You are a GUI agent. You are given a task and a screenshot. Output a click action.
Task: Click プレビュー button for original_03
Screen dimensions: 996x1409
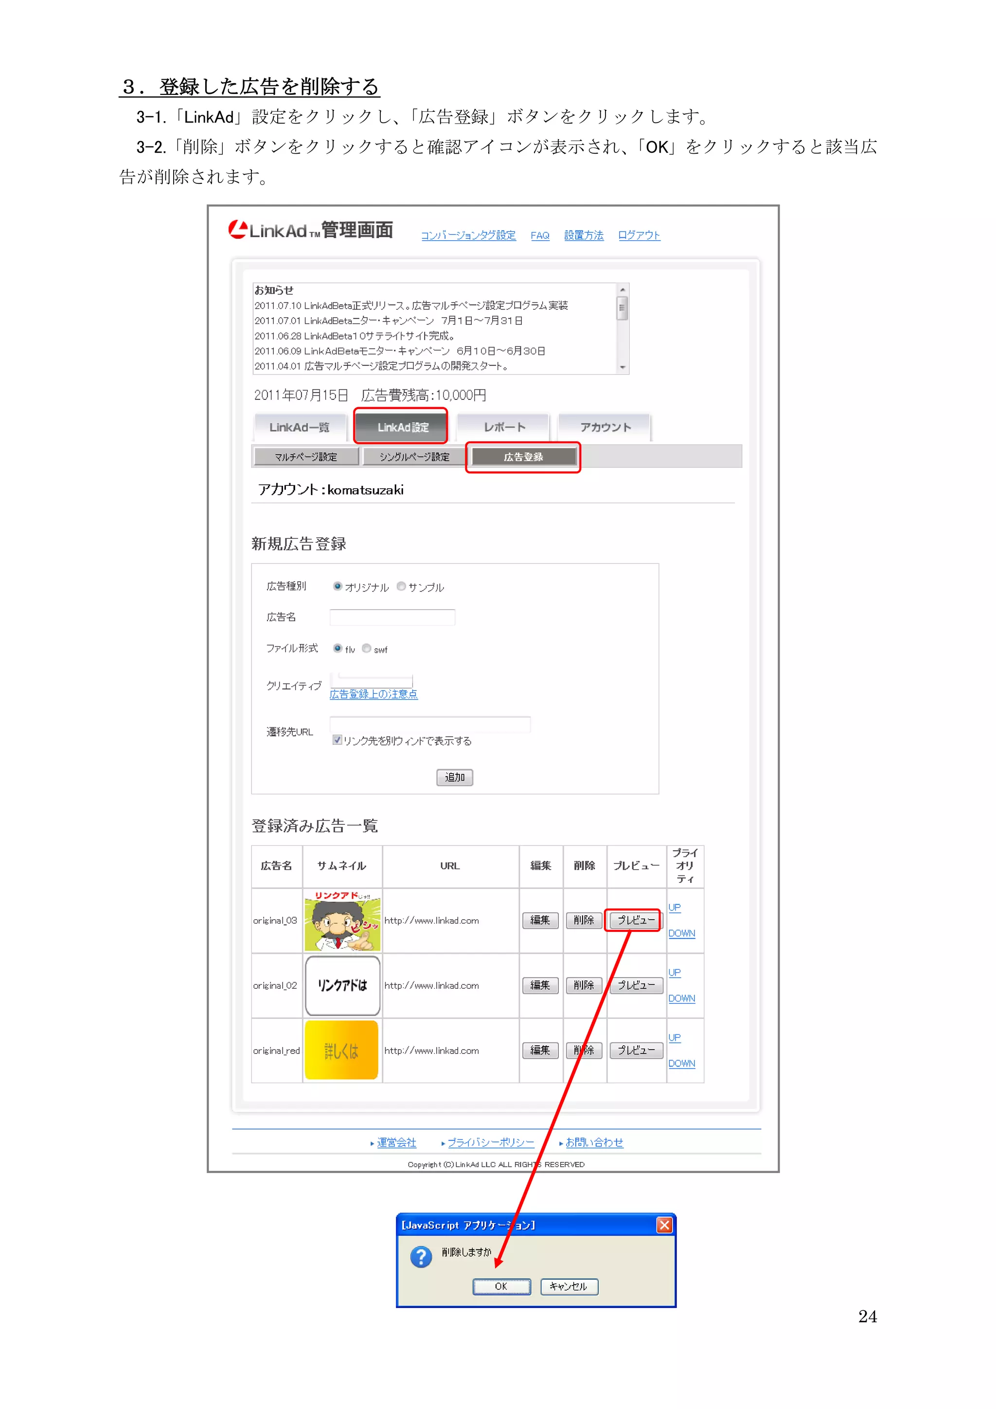coord(636,920)
